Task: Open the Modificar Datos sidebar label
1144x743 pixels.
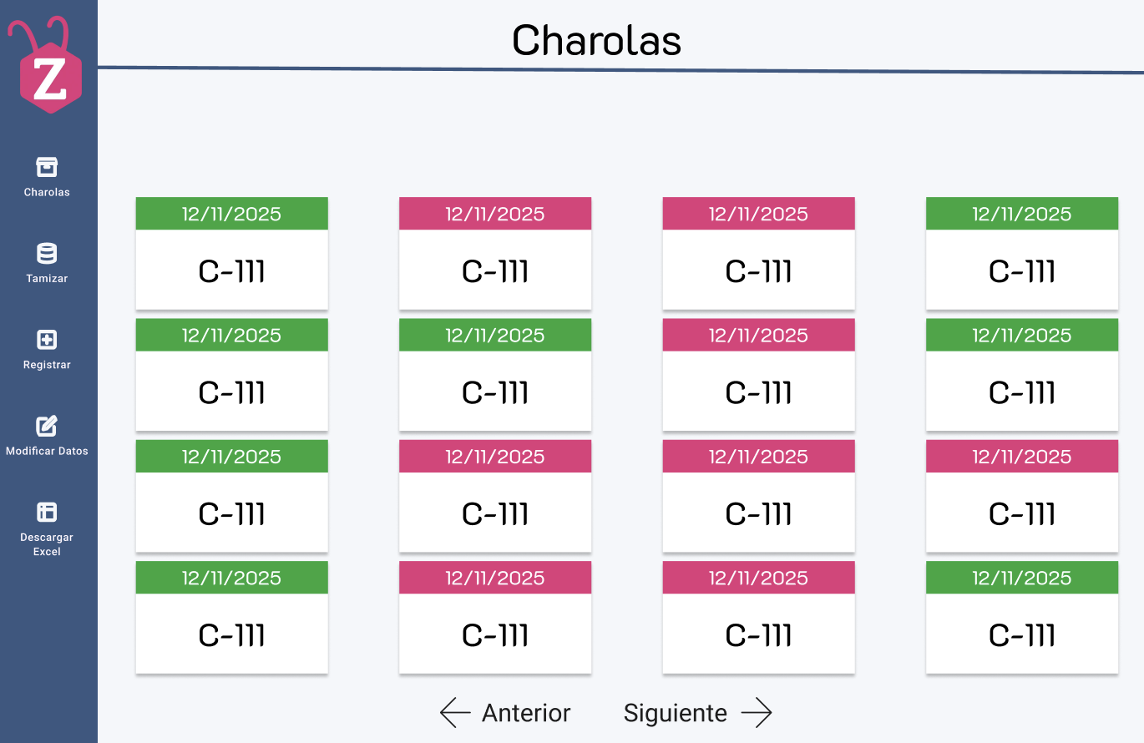Action: pyautogui.click(x=47, y=451)
